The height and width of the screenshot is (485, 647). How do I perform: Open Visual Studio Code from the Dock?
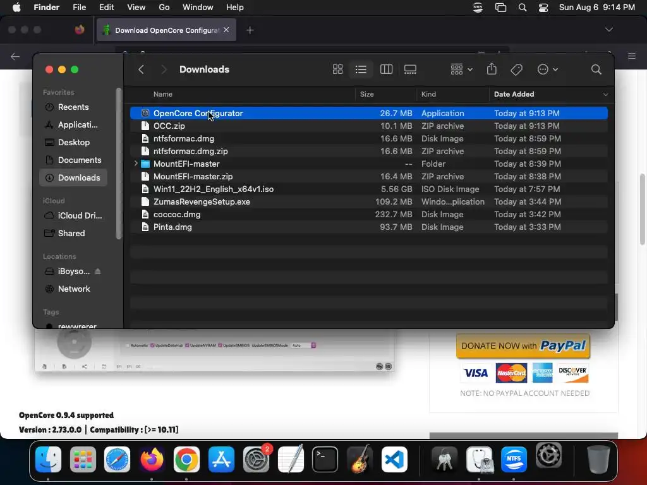pos(394,460)
